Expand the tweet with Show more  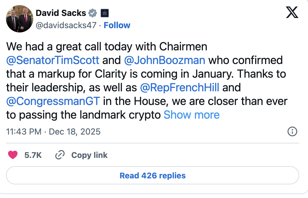pyautogui.click(x=192, y=115)
